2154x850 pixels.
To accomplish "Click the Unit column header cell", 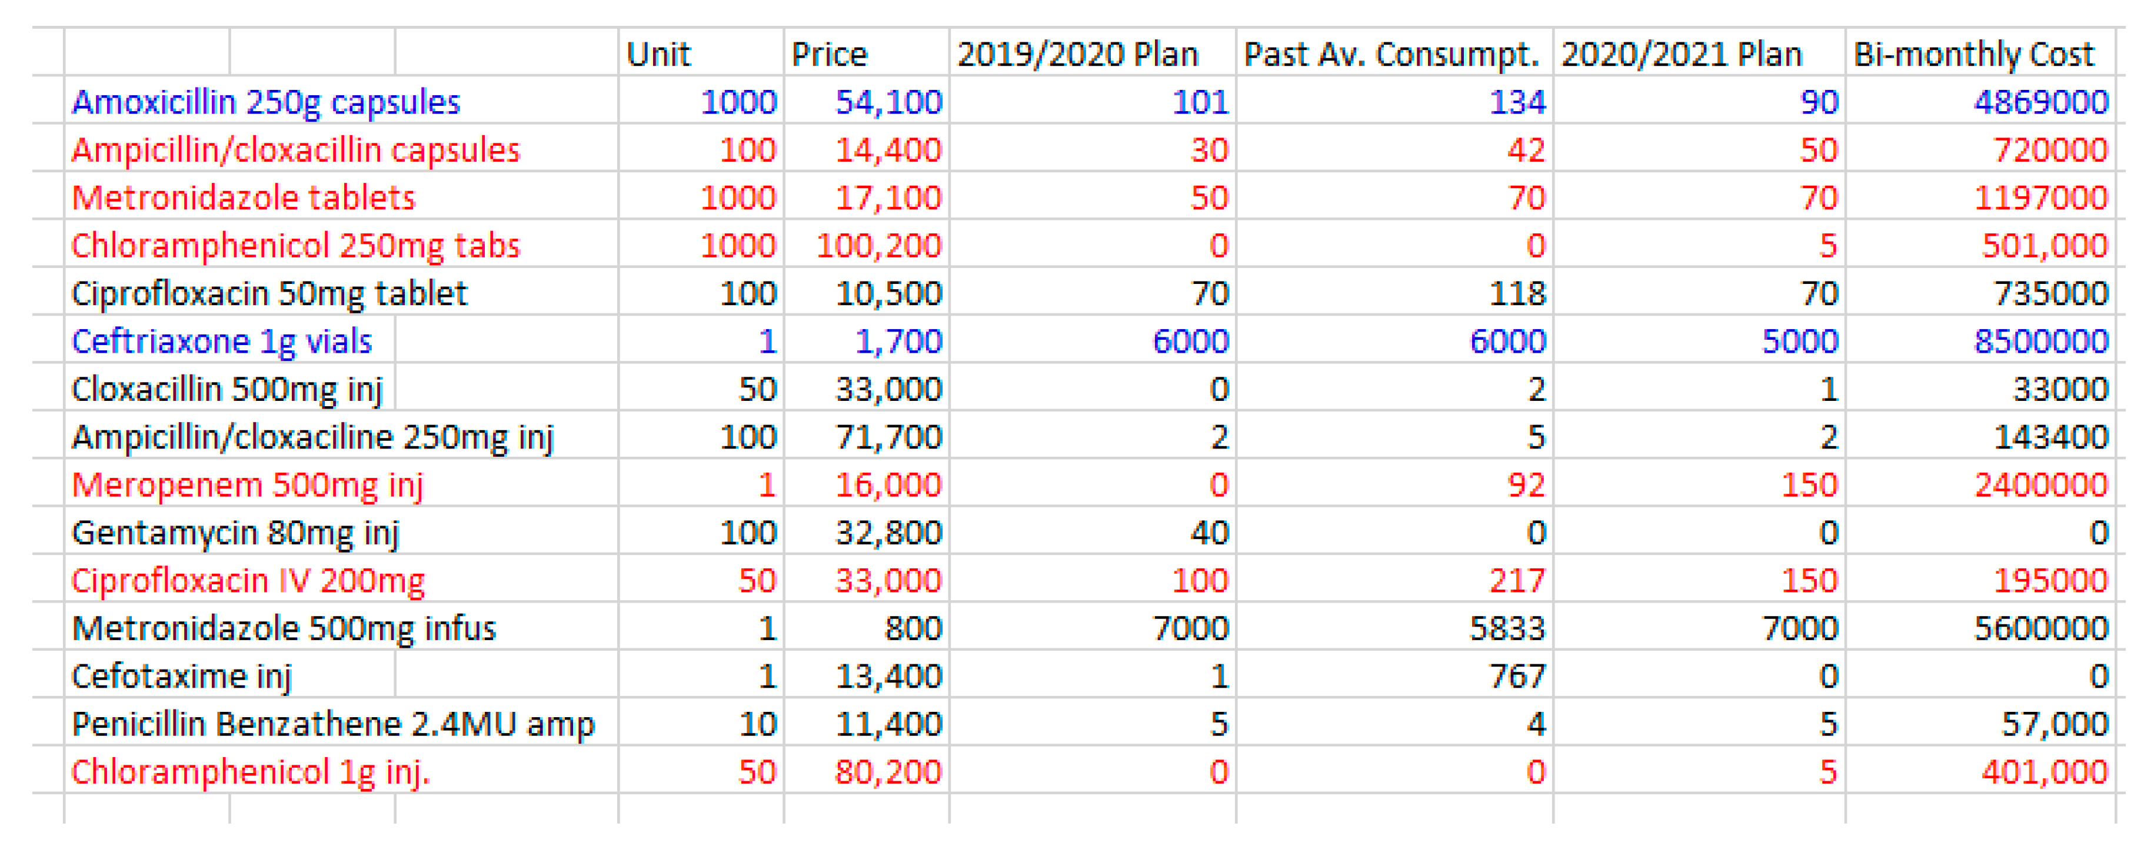I will [x=659, y=54].
